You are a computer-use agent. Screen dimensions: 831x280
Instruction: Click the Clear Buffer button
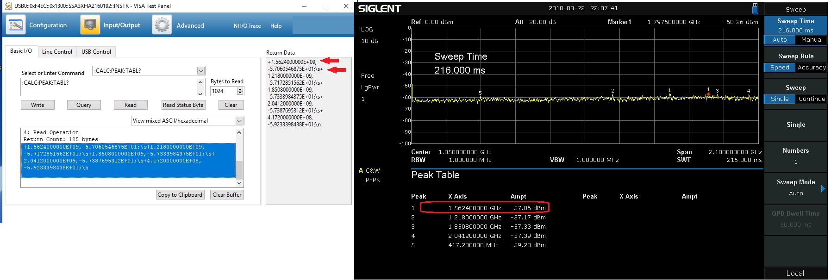(227, 195)
